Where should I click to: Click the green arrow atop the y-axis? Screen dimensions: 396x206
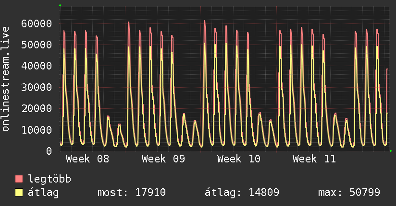tap(60, 5)
